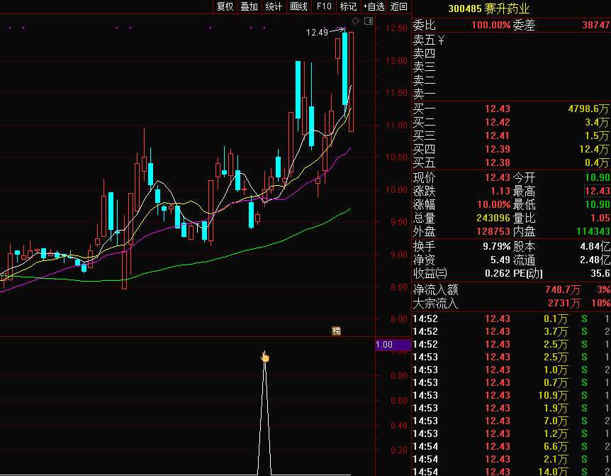Click the 净流入额 value 748.7万
Screen dimensions: 611x476
coord(563,289)
